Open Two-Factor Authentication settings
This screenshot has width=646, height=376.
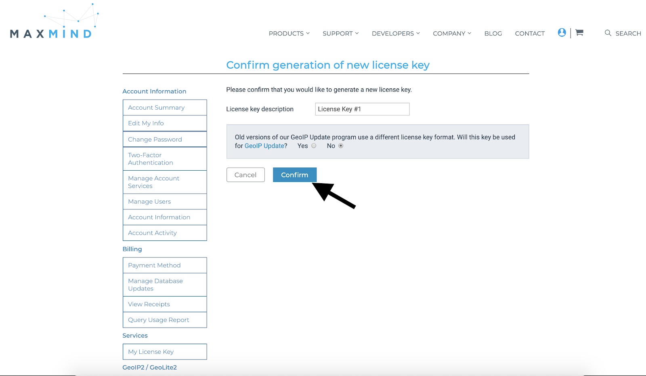[151, 159]
